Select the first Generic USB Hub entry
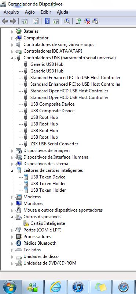This screenshot has height=294, width=136. 47,64
